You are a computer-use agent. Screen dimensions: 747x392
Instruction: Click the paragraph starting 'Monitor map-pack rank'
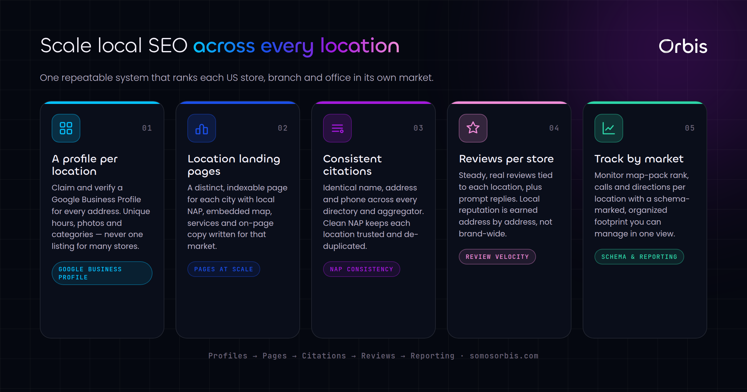[x=642, y=204]
